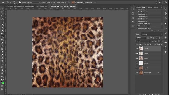This screenshot has width=169, height=95.
Task: Select the Eraser tool
Action: click(x=2, y=43)
